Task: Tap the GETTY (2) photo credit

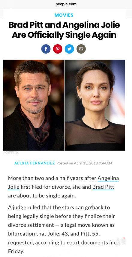Action: coord(10,152)
